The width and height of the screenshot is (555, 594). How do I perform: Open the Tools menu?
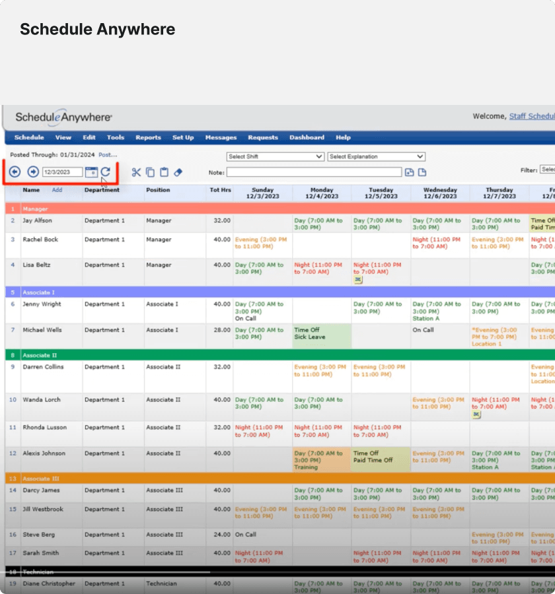click(x=116, y=137)
